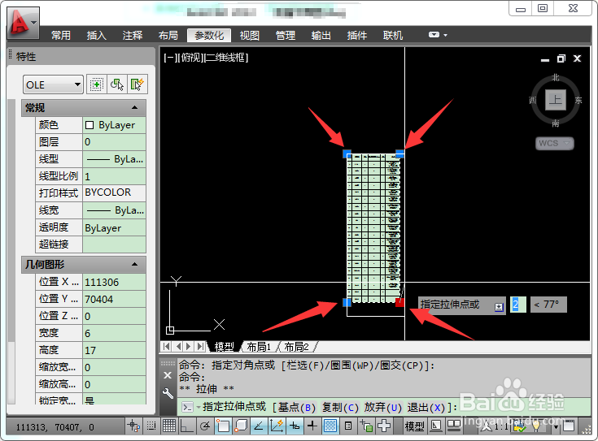This screenshot has height=441, width=598.
Task: Choose the 复制(C) command option
Action: [x=340, y=408]
